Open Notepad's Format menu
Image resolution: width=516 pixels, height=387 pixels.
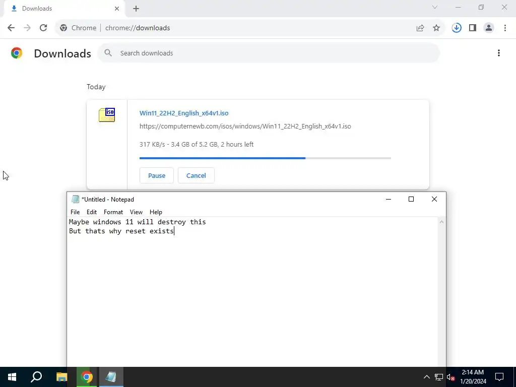pyautogui.click(x=113, y=212)
